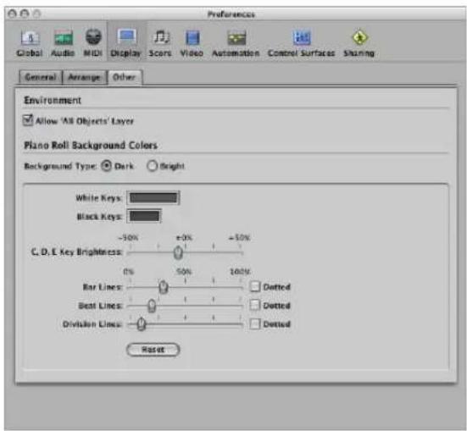Switch to the General tab
The height and width of the screenshot is (431, 467).
(x=41, y=77)
